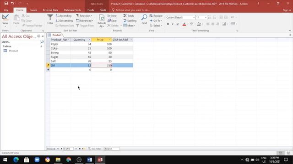
Task: Switch to the Fields tab
Action: coord(91,10)
